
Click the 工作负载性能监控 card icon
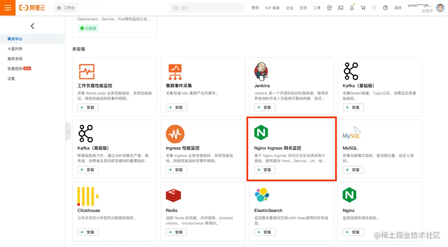[87, 72]
